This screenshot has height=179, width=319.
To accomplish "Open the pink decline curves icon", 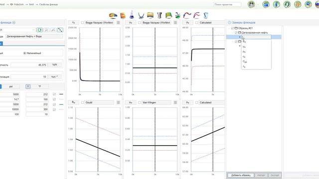I will click(x=196, y=15).
